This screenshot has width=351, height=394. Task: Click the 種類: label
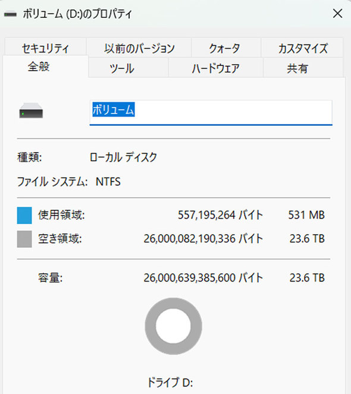[x=30, y=157]
